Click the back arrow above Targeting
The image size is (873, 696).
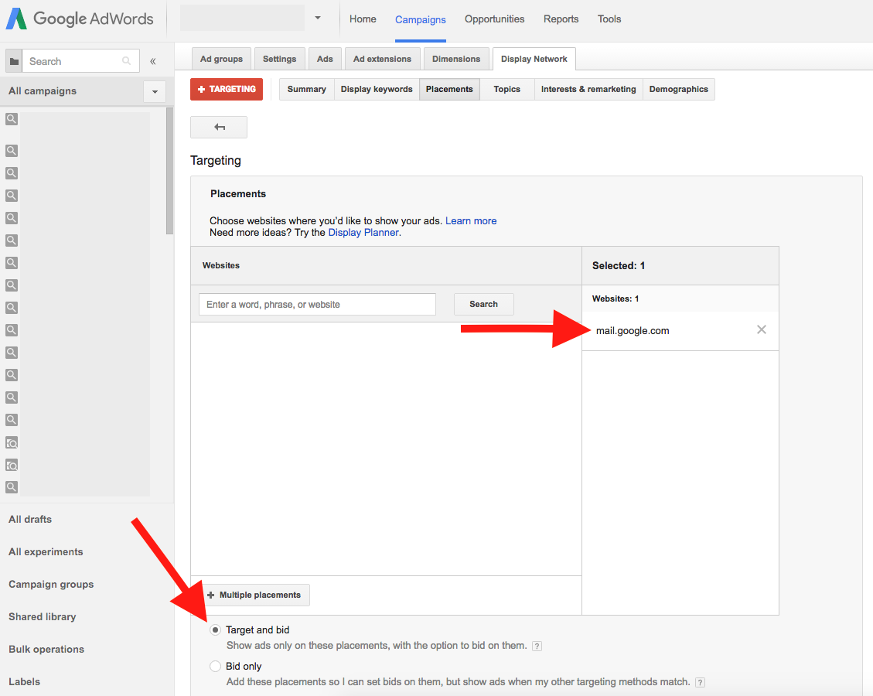click(218, 127)
